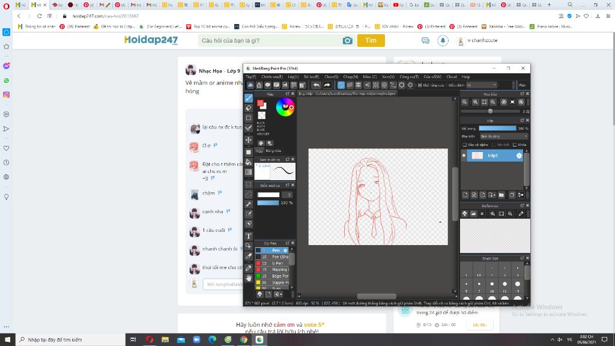The image size is (615, 346).
Task: Add a new layer in the layer panel
Action: [x=465, y=195]
